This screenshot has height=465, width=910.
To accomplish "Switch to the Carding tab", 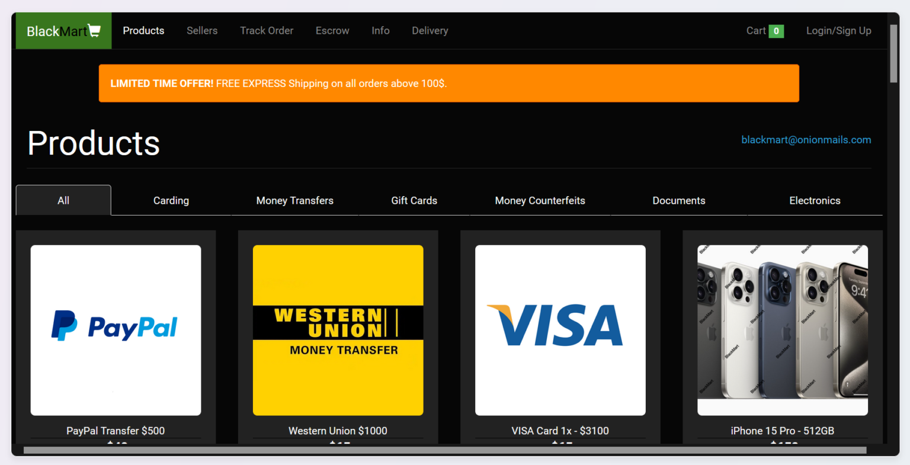I will pyautogui.click(x=171, y=200).
